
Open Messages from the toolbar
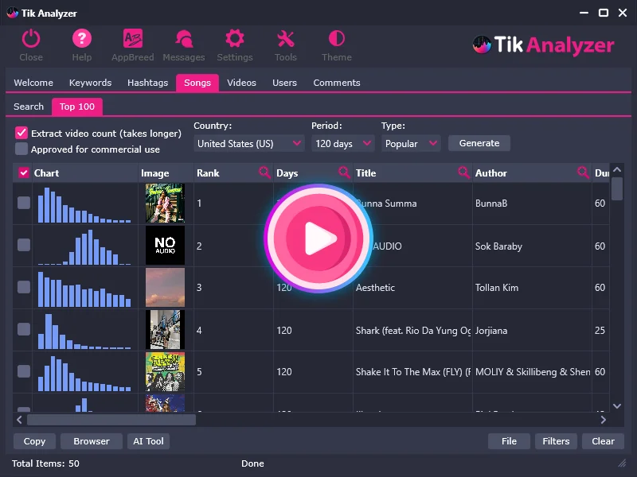click(184, 39)
